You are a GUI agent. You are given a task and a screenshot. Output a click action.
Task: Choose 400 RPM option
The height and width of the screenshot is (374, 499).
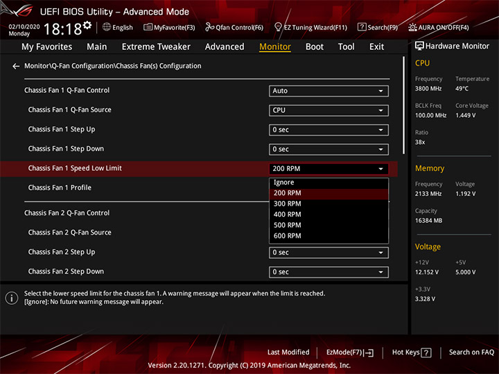(329, 215)
